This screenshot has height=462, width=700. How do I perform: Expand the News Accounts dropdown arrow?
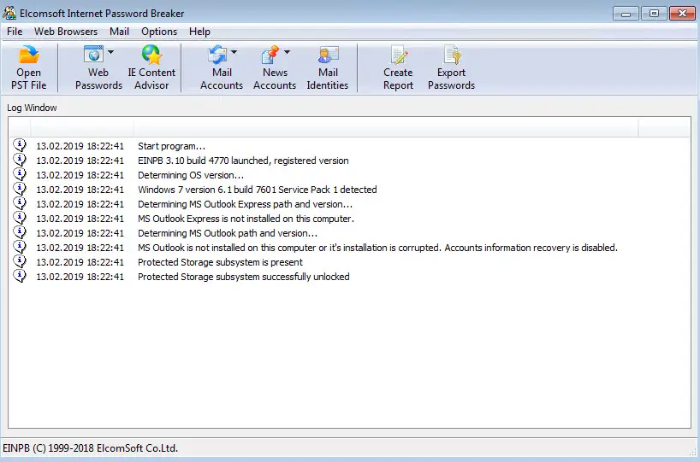[287, 52]
